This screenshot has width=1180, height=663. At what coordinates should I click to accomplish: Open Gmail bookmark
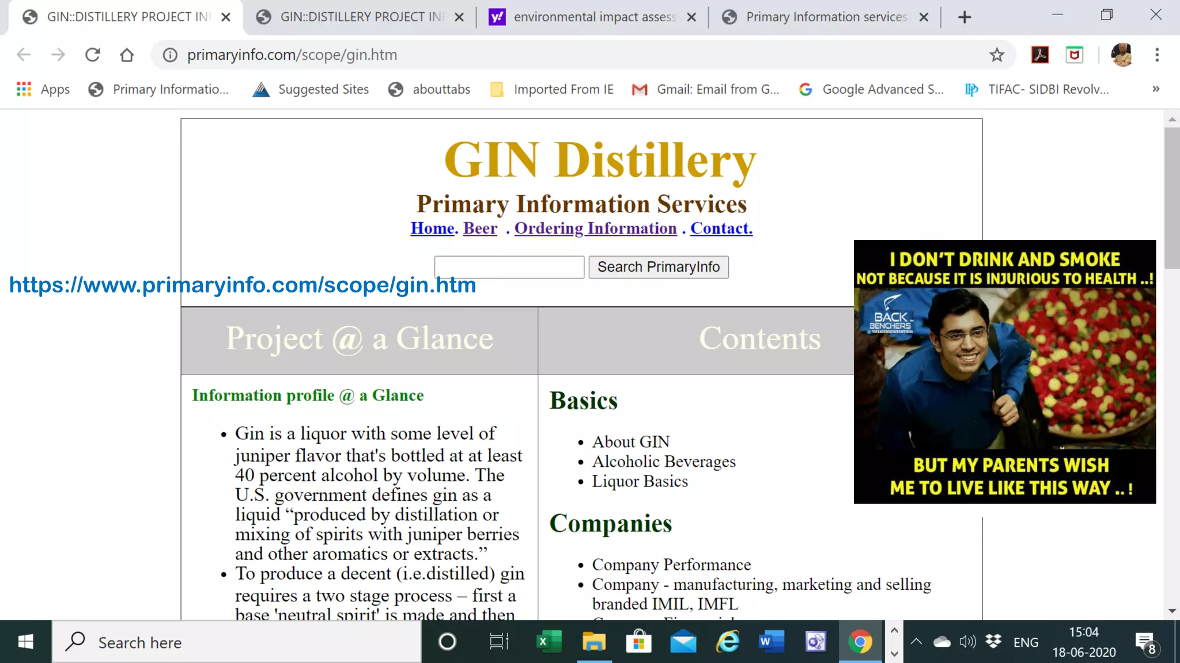(x=706, y=89)
